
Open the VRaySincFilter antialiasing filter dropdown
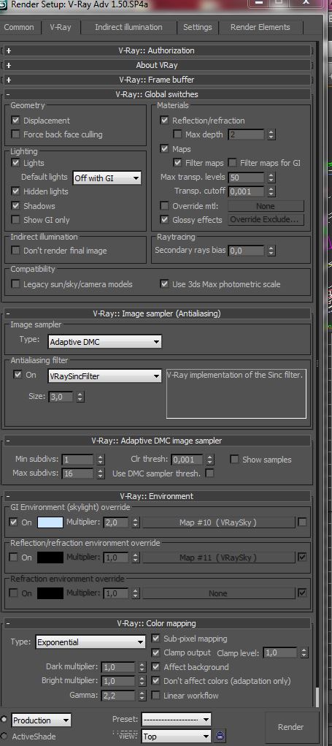click(104, 376)
